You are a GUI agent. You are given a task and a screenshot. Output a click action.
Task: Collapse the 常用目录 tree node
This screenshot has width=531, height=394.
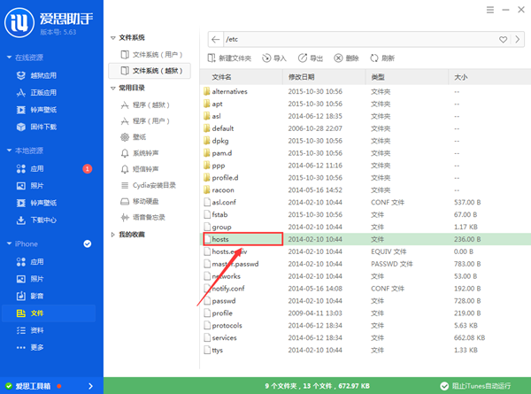pyautogui.click(x=112, y=88)
